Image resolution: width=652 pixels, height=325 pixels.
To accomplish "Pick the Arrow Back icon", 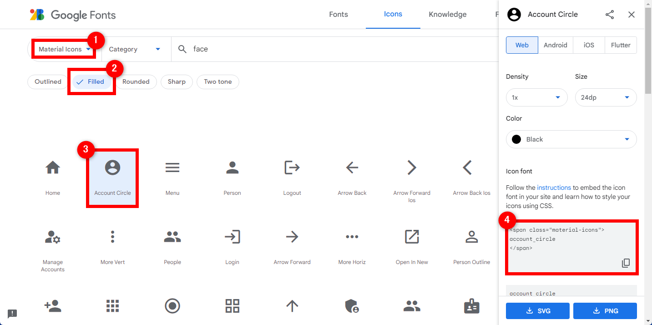I will point(352,168).
